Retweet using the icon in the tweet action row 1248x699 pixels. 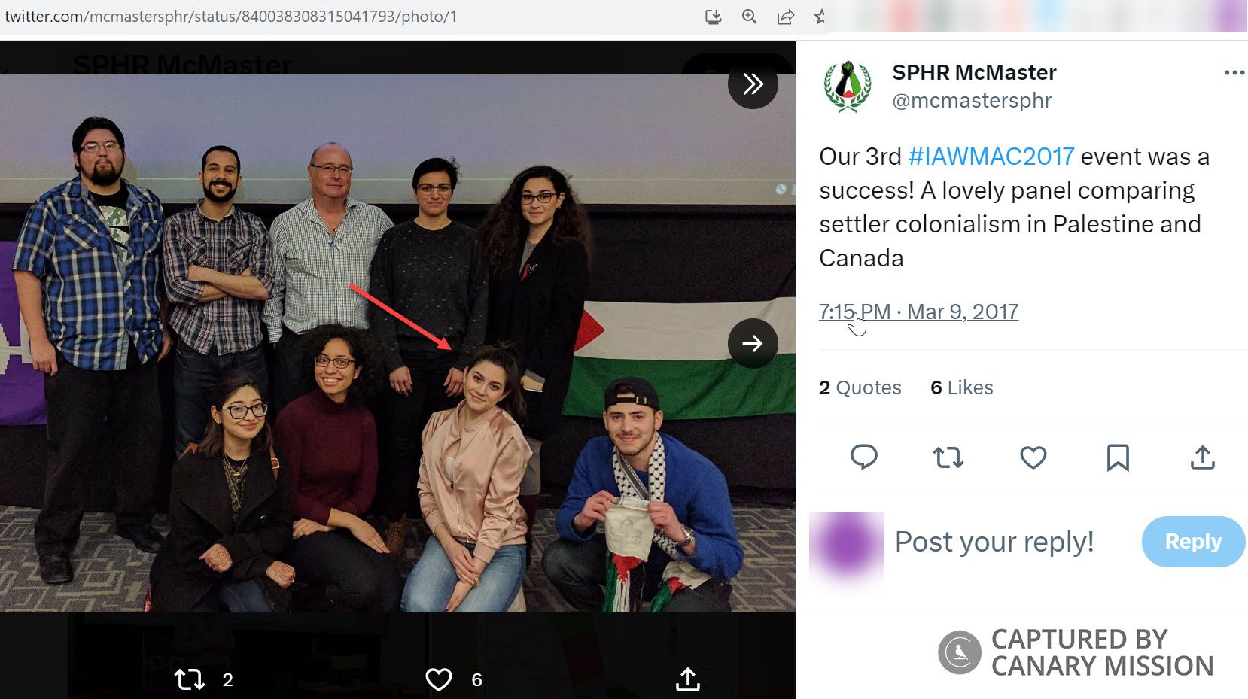(x=948, y=457)
